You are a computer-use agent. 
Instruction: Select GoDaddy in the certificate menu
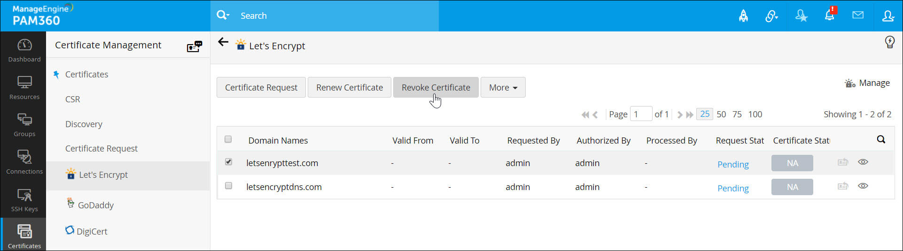[x=95, y=205]
